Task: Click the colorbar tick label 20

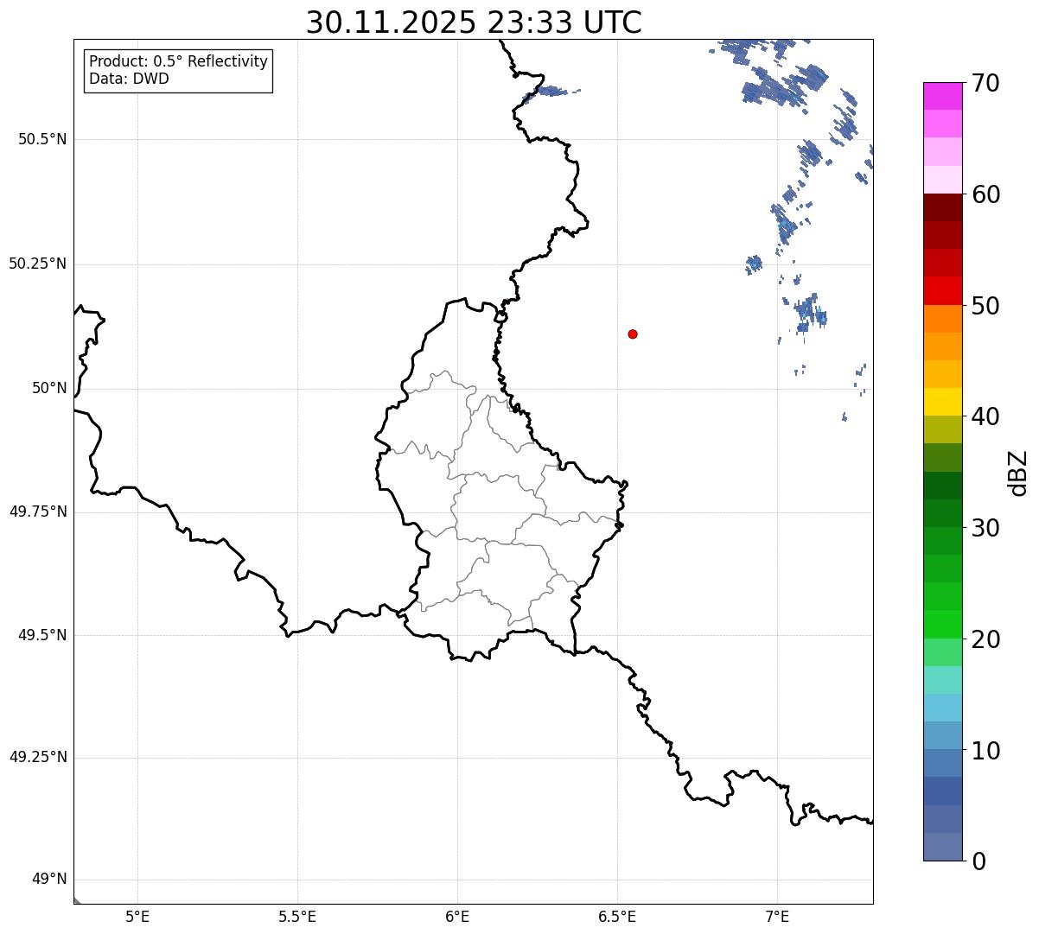Action: (x=985, y=639)
